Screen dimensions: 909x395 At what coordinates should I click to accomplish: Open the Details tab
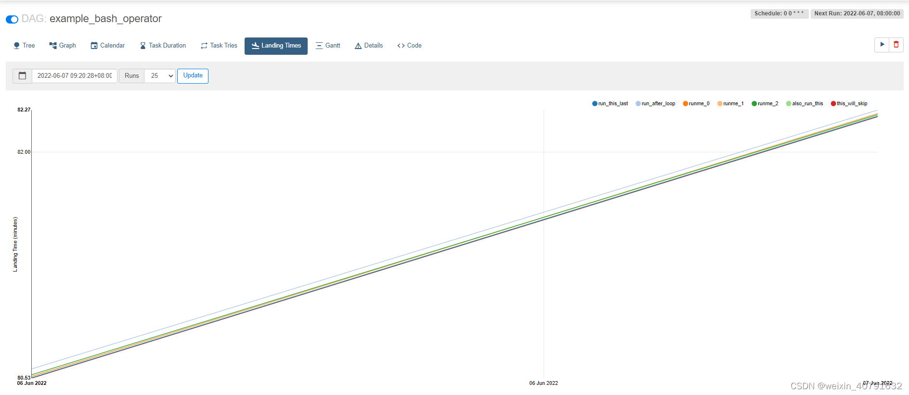(369, 46)
